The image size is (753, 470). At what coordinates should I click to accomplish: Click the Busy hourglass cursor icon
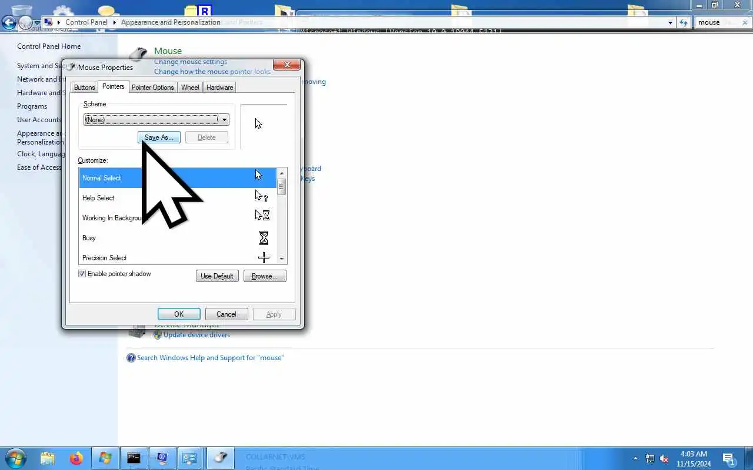point(264,238)
